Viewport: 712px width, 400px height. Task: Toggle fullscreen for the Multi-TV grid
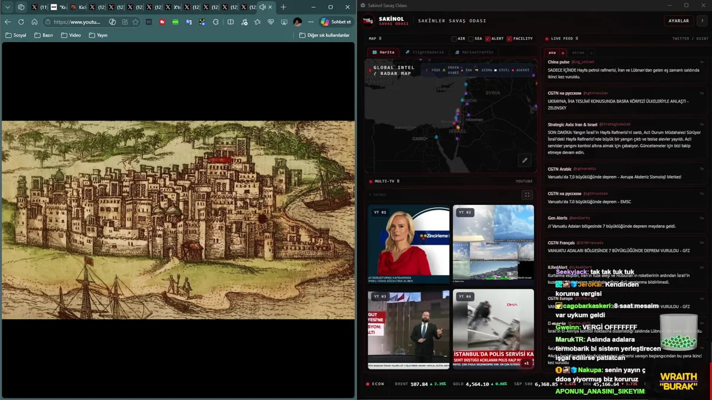point(527,195)
